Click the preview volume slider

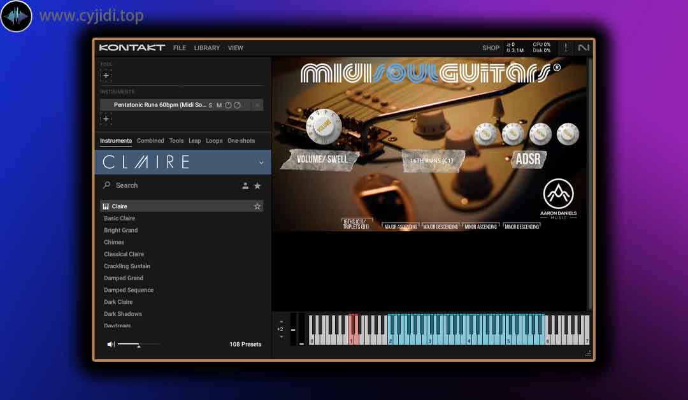(138, 345)
